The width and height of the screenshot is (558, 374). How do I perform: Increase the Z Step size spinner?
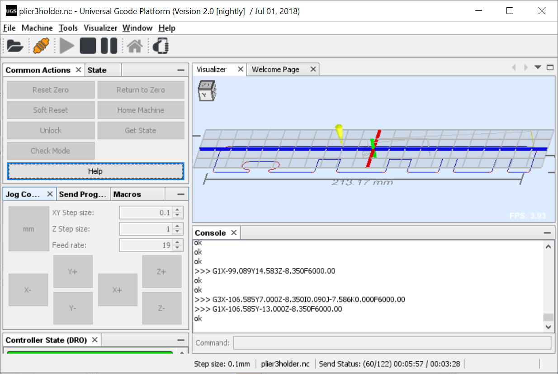(178, 226)
